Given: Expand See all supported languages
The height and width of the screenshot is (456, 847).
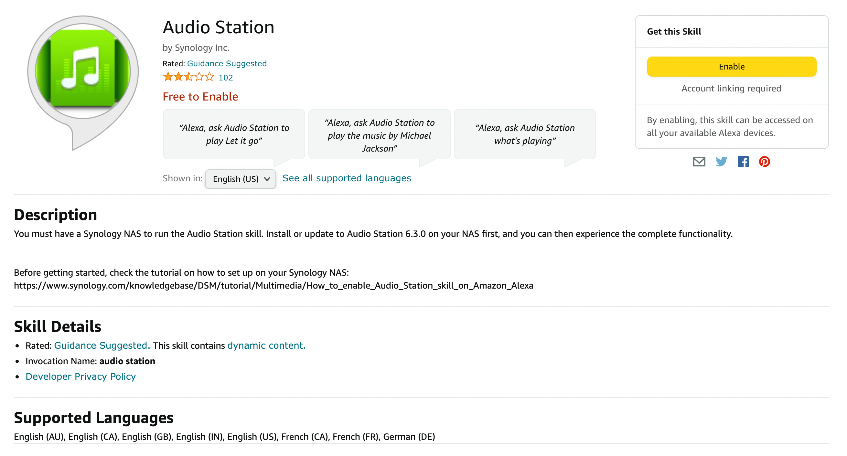Looking at the screenshot, I should point(347,178).
